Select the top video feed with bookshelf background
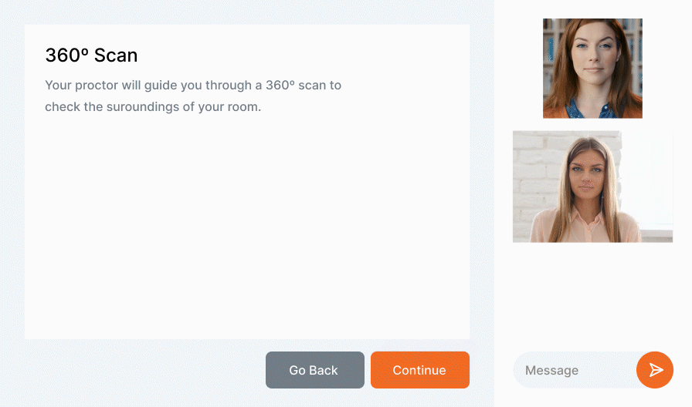The image size is (692, 407). (592, 69)
